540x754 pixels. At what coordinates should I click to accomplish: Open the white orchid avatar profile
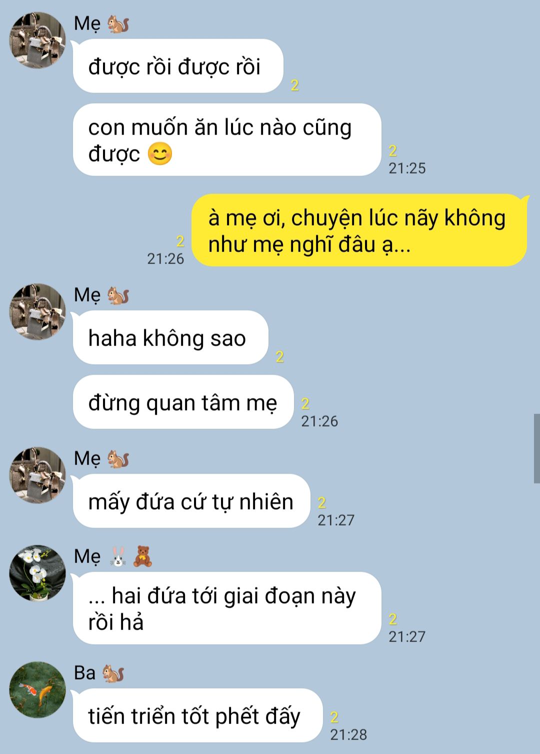pos(37,573)
